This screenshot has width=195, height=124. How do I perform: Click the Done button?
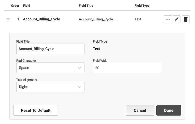pyautogui.click(x=169, y=110)
